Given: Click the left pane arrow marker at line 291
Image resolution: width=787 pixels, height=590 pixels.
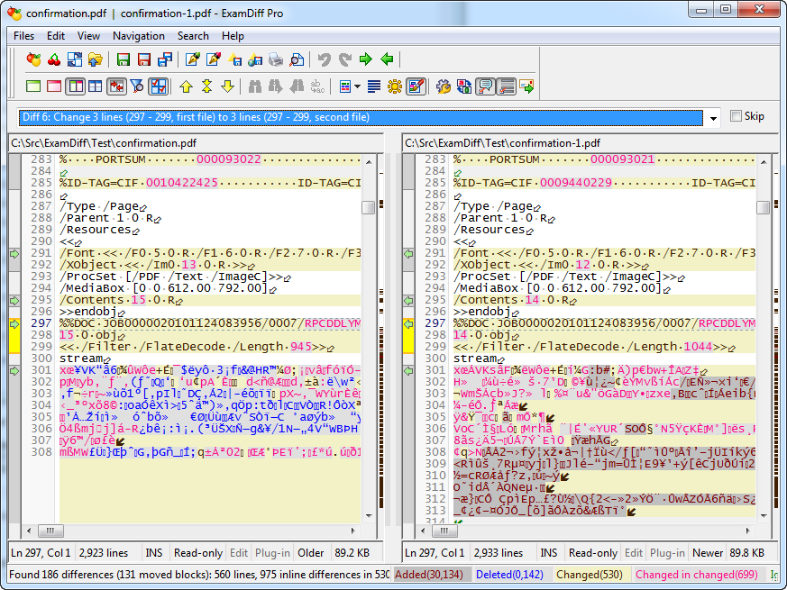Looking at the screenshot, I should click(x=14, y=254).
